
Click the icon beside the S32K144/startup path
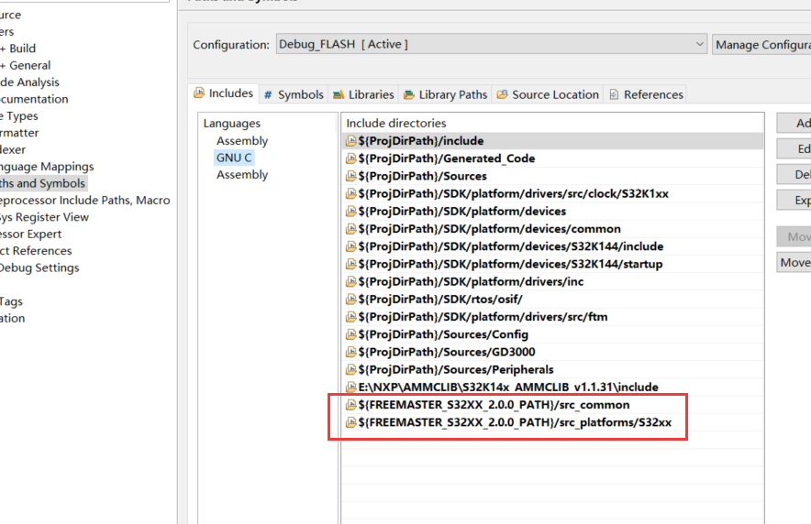(350, 264)
